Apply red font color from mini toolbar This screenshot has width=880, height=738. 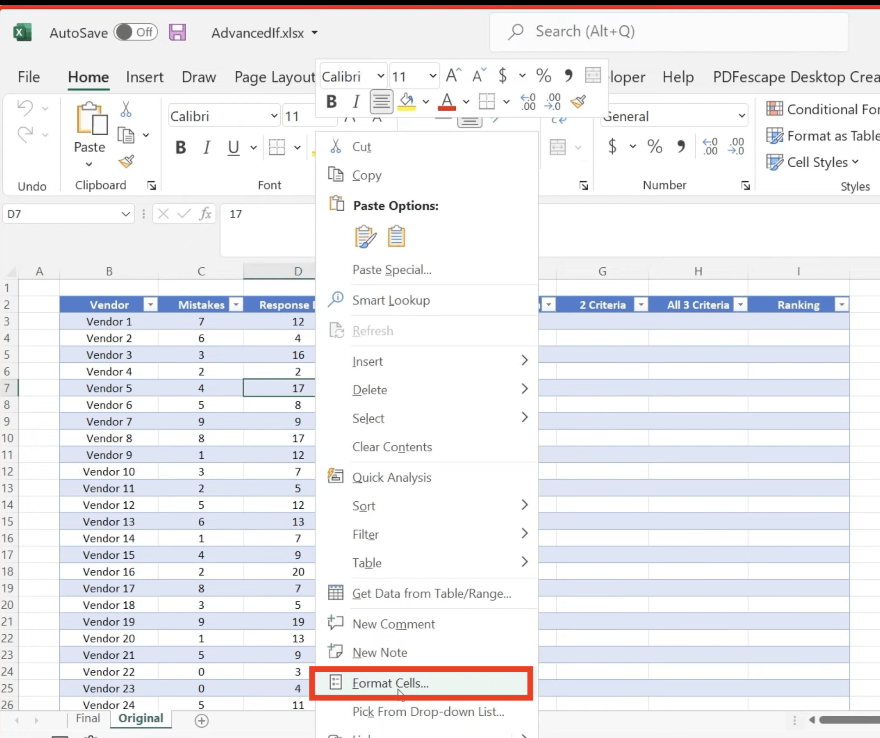click(447, 101)
